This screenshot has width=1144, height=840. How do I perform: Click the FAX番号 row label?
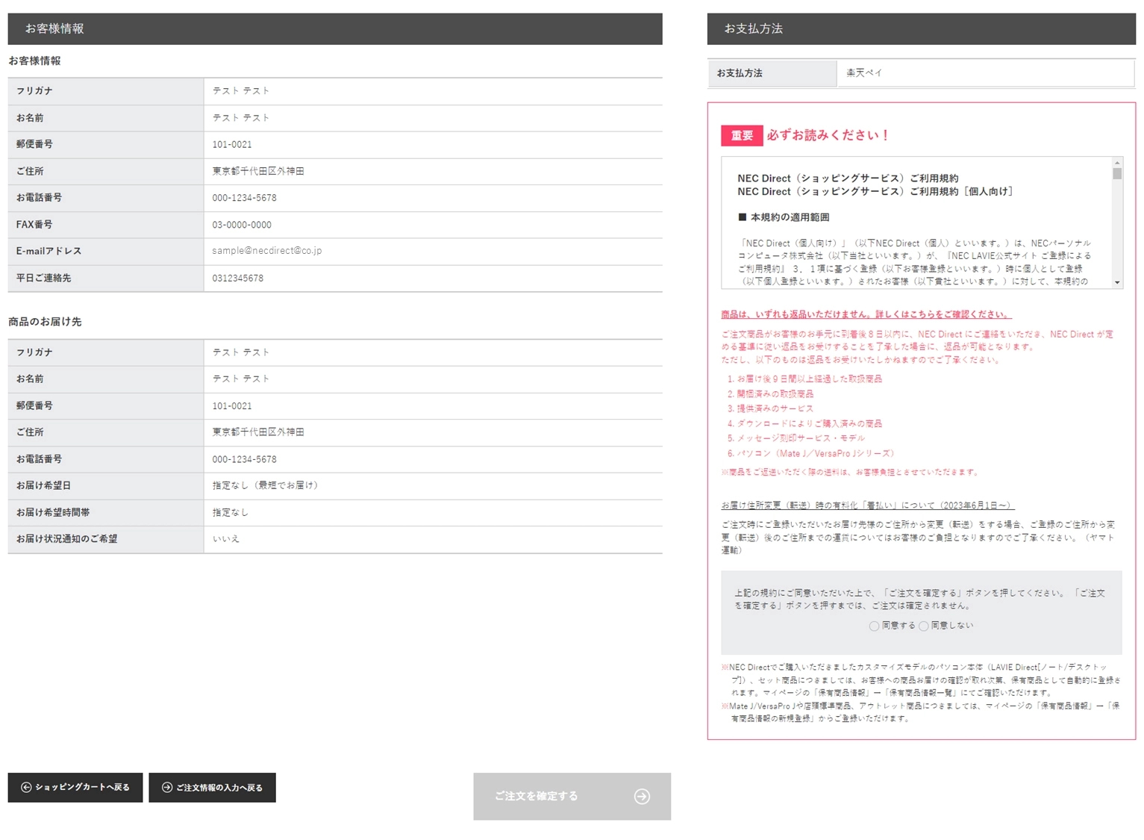click(34, 225)
